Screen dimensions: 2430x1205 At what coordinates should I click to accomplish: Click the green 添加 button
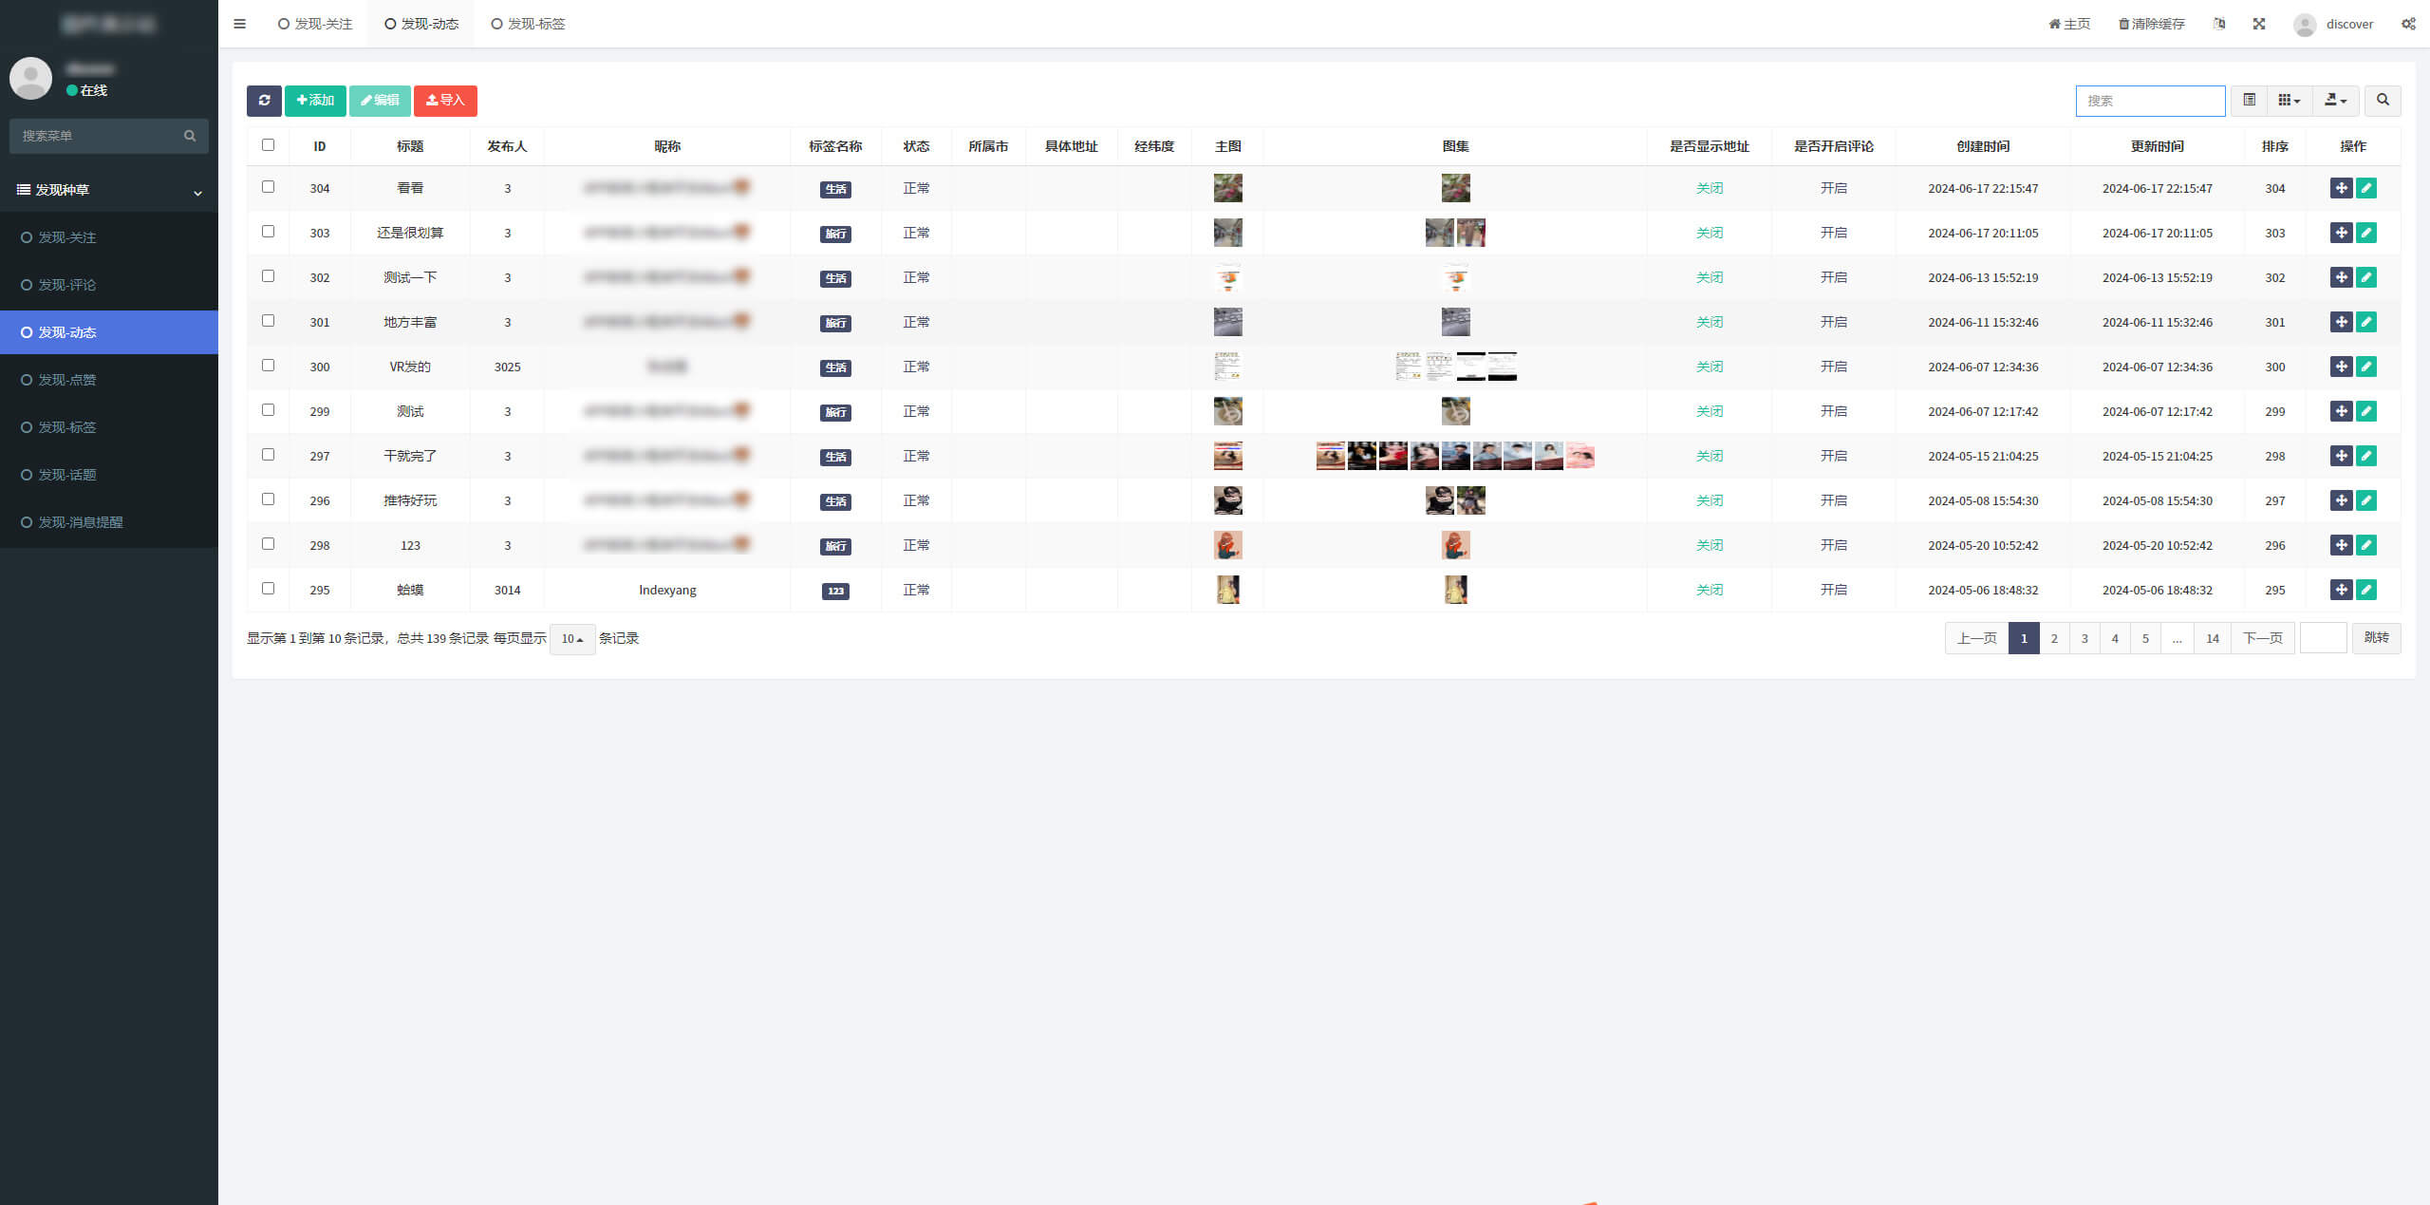[x=315, y=101]
